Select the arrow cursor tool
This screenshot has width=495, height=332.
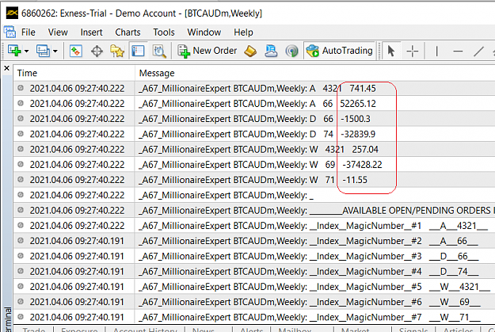pyautogui.click(x=391, y=51)
